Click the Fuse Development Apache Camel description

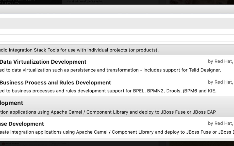tap(117, 132)
